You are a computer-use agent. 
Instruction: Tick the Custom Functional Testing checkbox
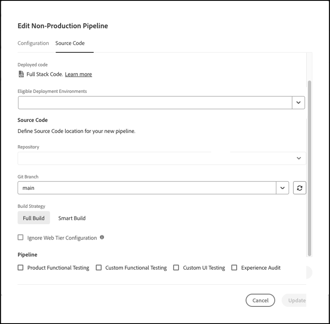click(99, 267)
